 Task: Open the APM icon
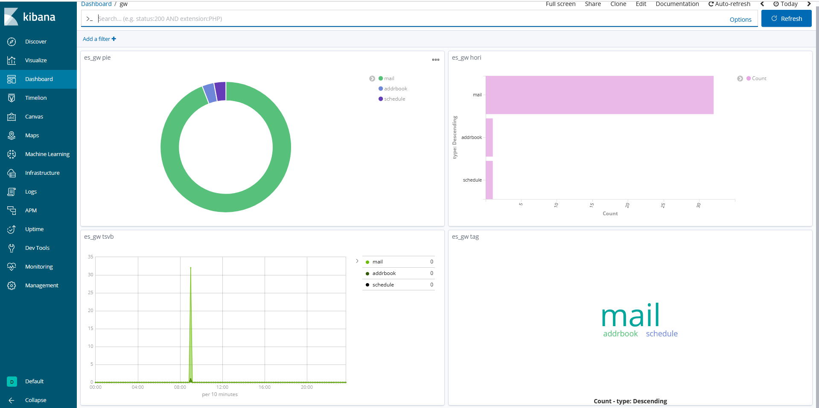tap(12, 210)
